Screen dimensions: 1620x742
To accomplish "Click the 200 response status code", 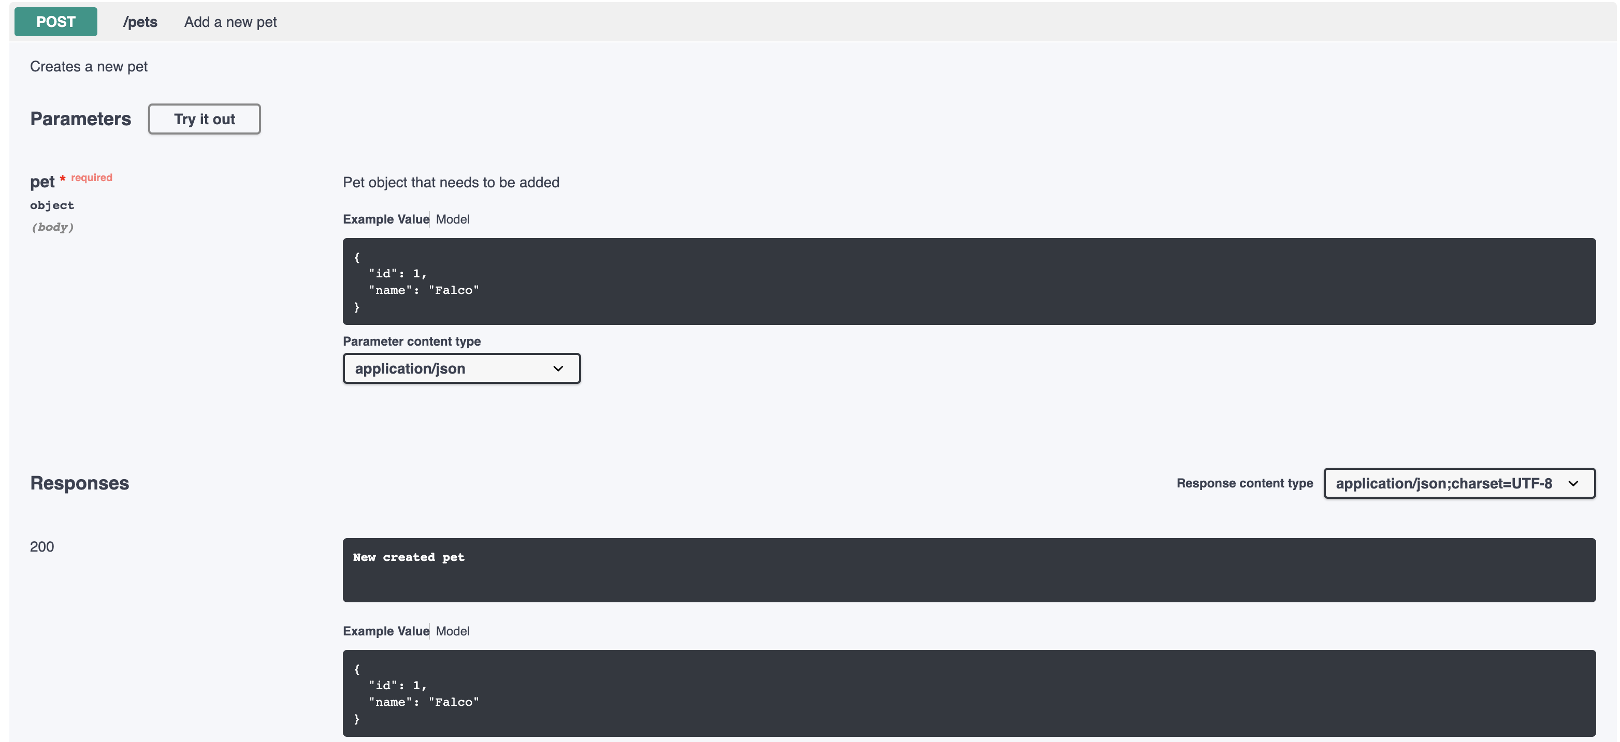I will click(x=41, y=546).
